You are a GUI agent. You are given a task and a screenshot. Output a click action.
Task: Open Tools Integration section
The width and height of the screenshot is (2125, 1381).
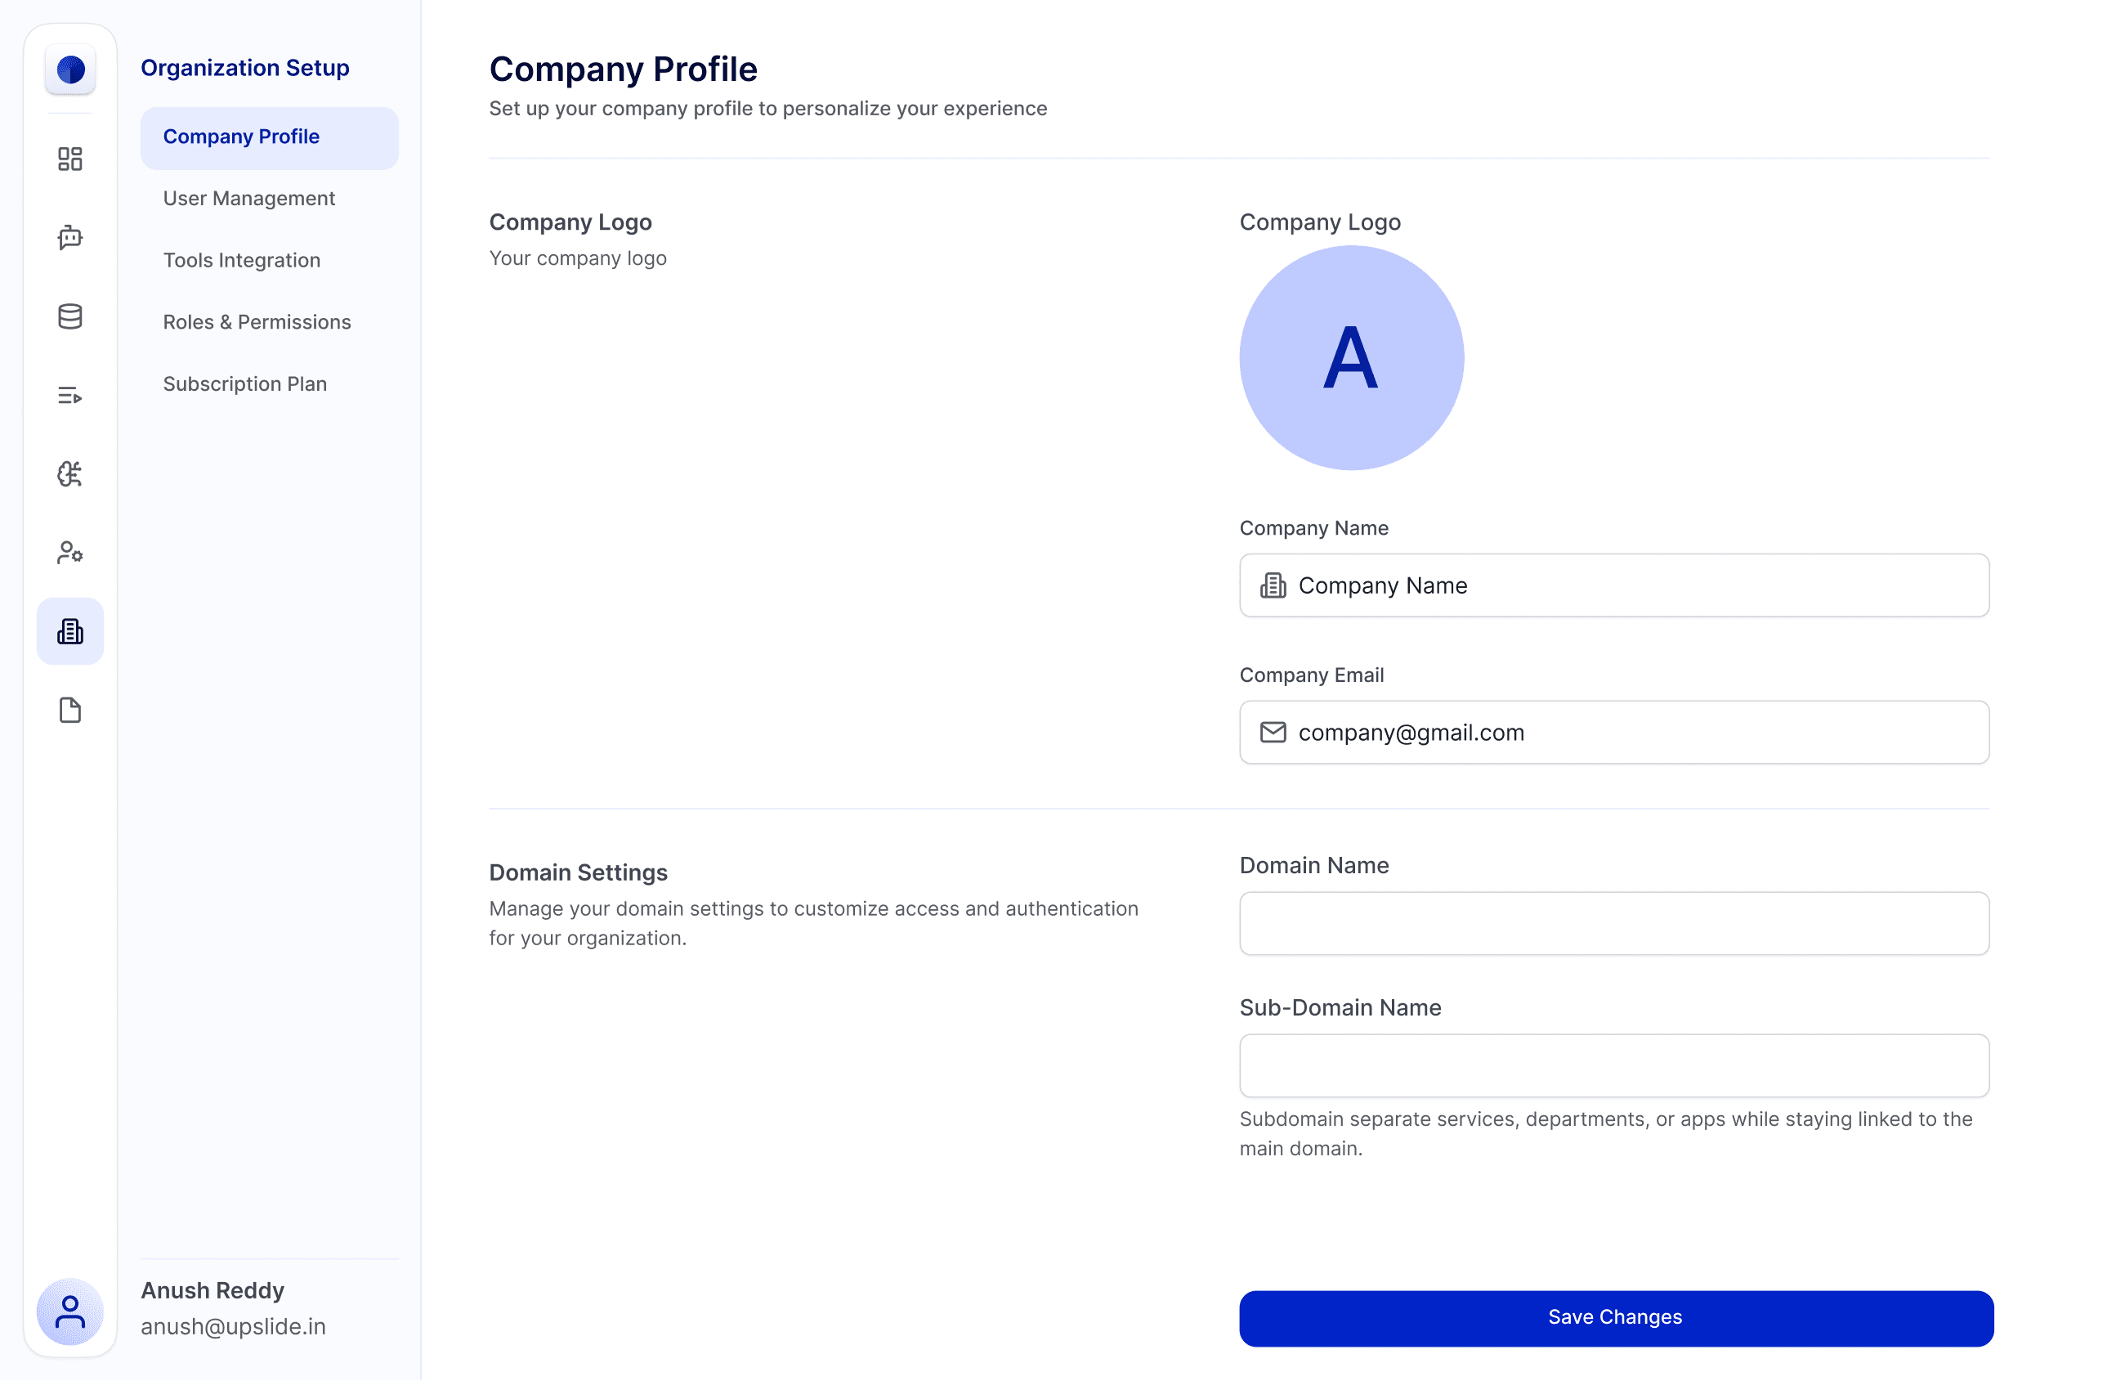tap(241, 260)
